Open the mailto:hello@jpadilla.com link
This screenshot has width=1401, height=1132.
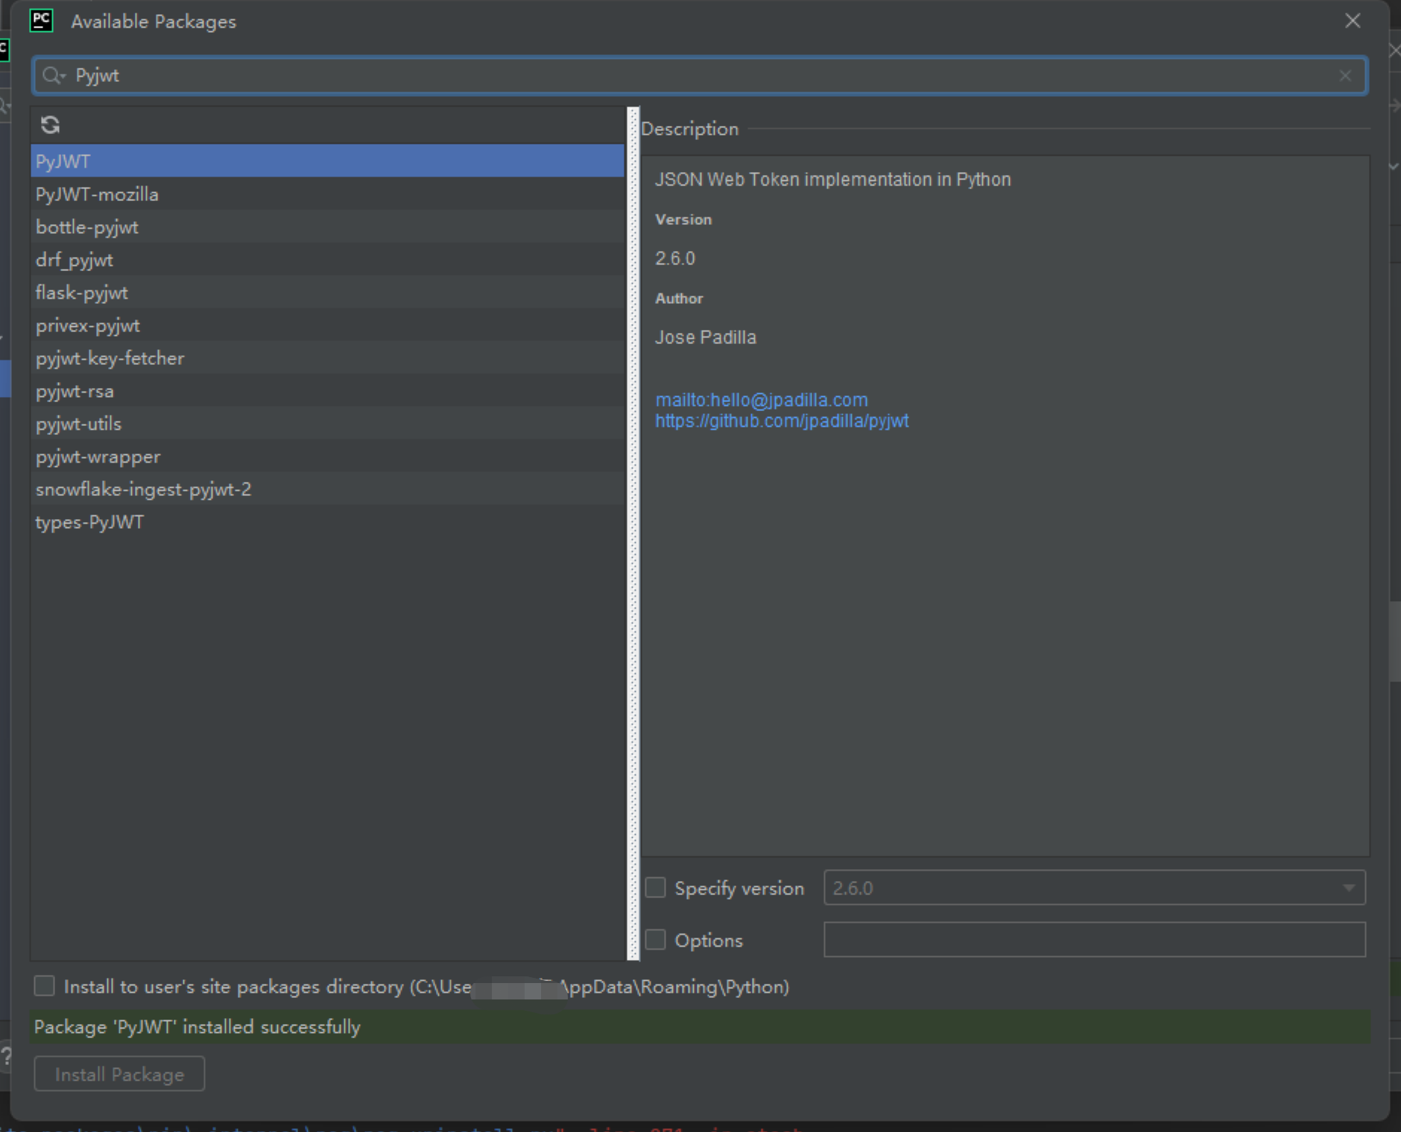click(x=762, y=400)
